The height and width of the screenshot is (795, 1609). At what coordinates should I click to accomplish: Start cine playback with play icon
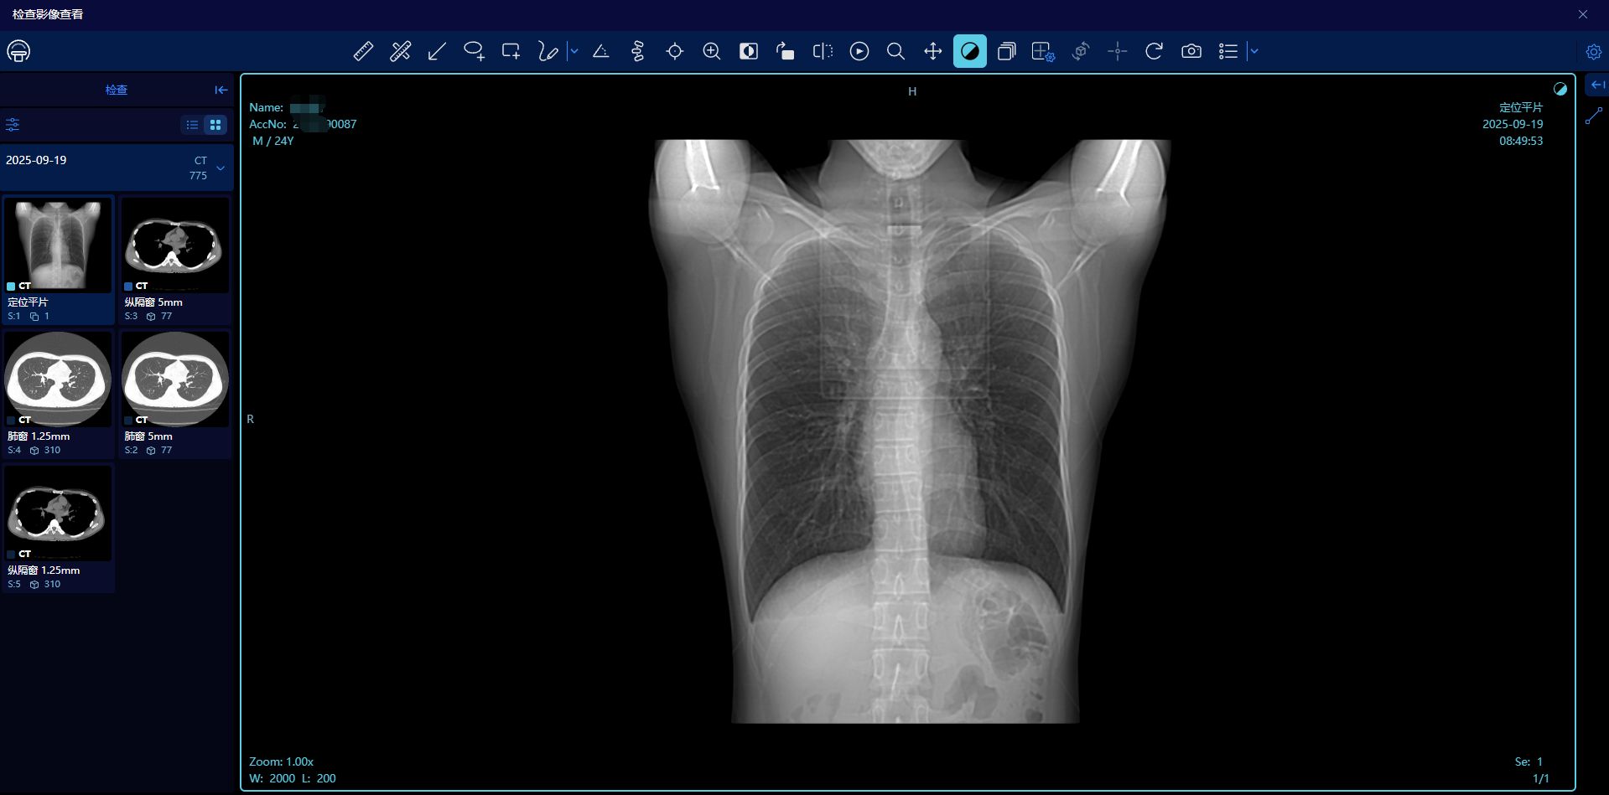[859, 51]
